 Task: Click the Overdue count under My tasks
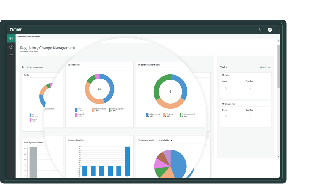point(250,88)
